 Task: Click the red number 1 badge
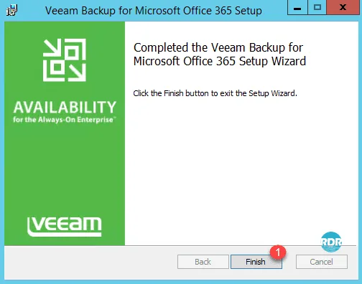point(278,252)
